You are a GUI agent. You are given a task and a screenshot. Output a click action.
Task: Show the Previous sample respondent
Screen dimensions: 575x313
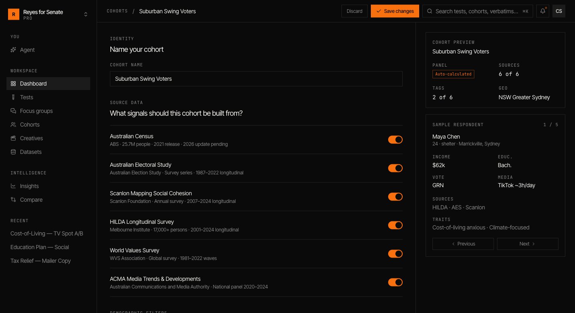pyautogui.click(x=463, y=244)
